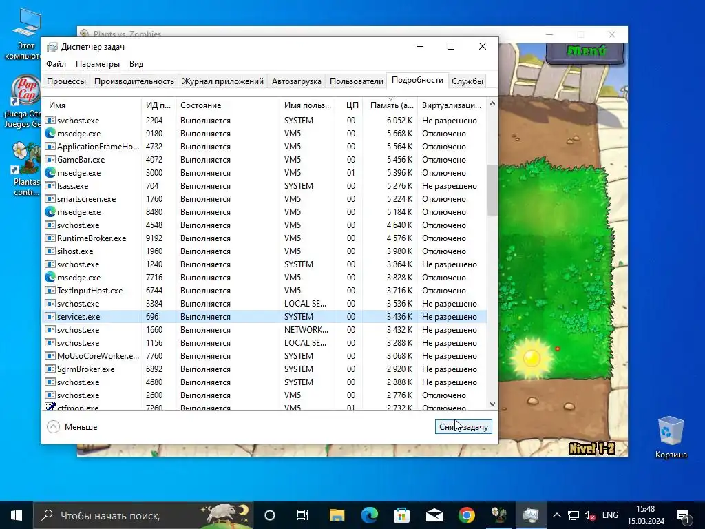Select Этот компьютер desktop icon

(x=26, y=35)
